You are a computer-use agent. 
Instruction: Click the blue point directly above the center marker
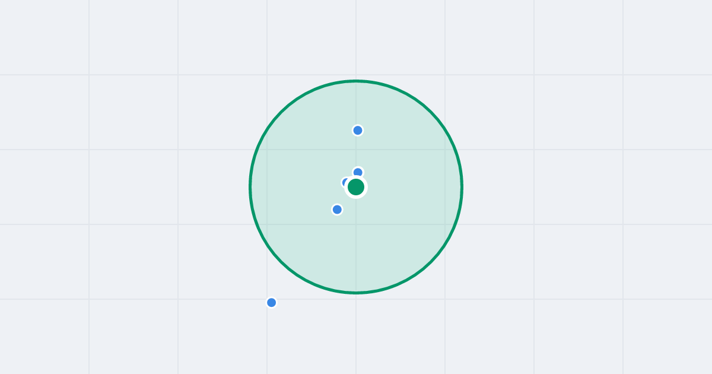tap(358, 172)
